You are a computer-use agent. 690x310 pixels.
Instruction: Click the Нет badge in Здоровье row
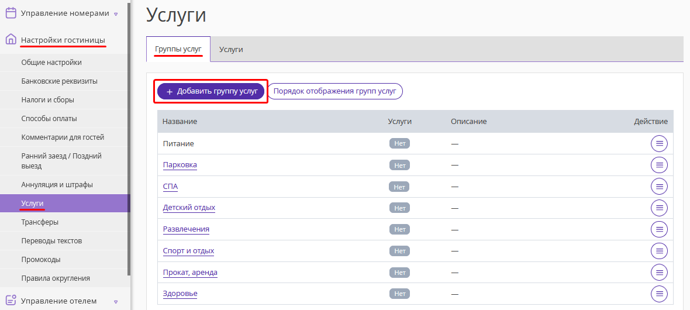pos(399,294)
